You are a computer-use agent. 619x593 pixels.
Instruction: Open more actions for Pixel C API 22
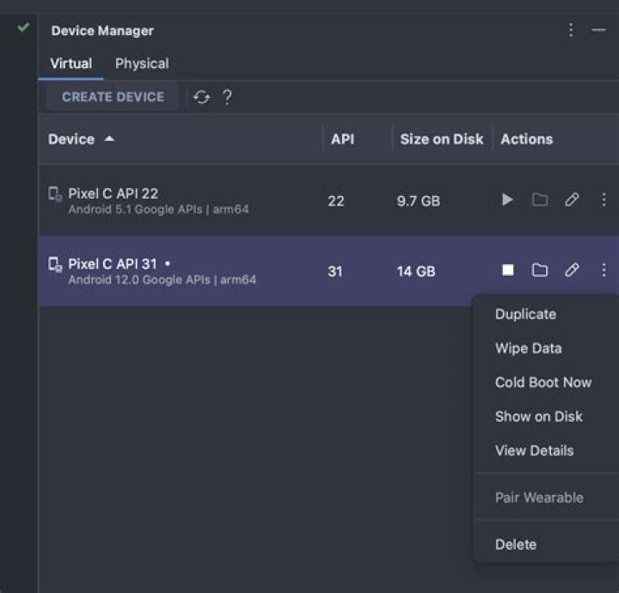[604, 199]
